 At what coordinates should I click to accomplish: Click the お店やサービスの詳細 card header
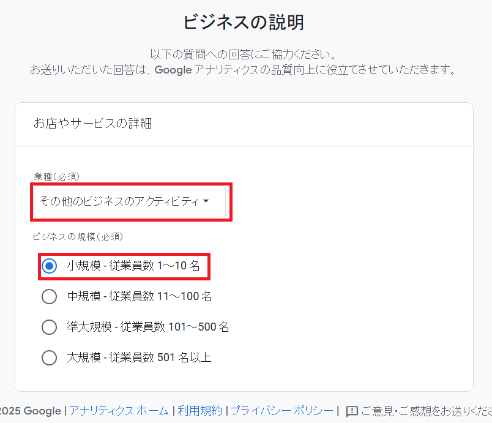tap(93, 124)
